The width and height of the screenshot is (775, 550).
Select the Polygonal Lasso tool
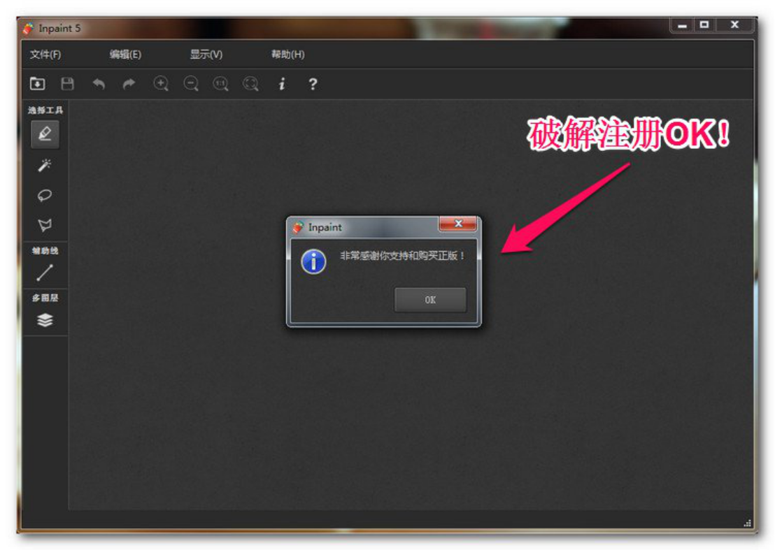[x=45, y=225]
